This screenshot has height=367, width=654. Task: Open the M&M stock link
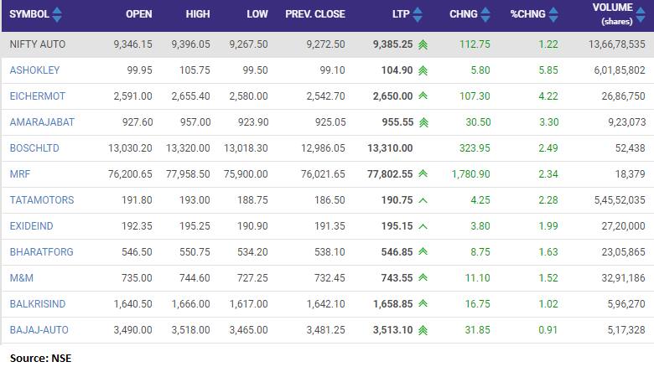[x=22, y=277]
